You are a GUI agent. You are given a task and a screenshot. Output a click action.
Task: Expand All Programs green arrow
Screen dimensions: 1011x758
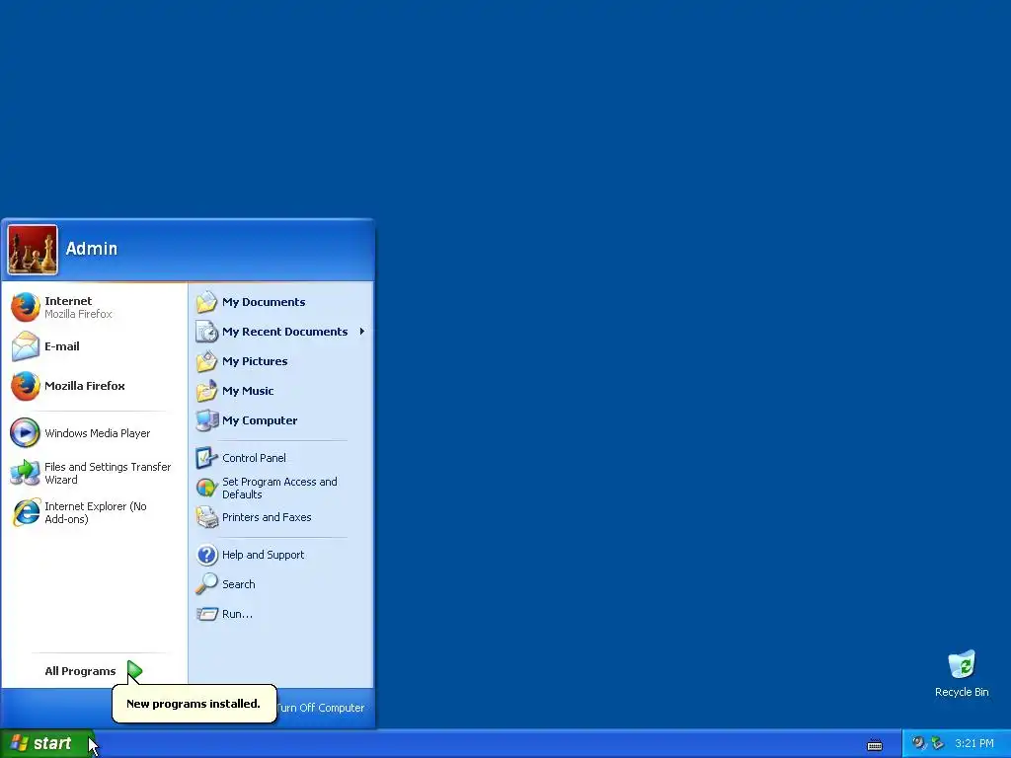[134, 671]
